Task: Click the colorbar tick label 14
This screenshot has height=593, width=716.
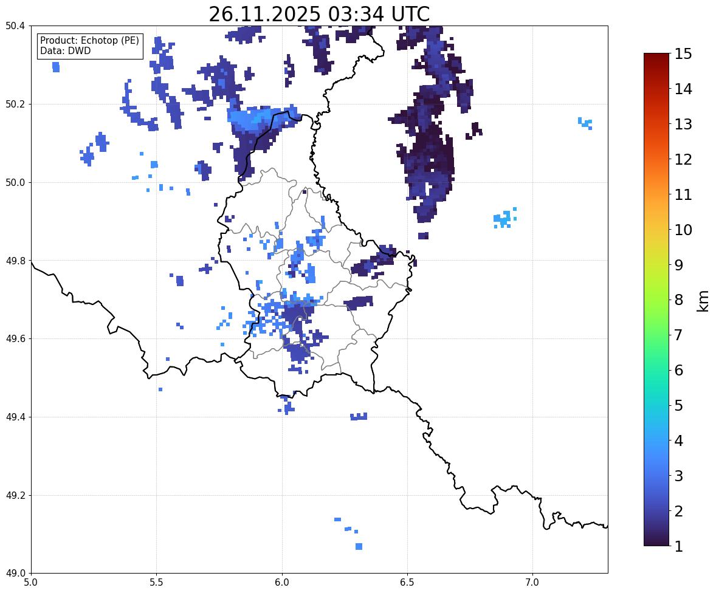Action: pos(683,89)
